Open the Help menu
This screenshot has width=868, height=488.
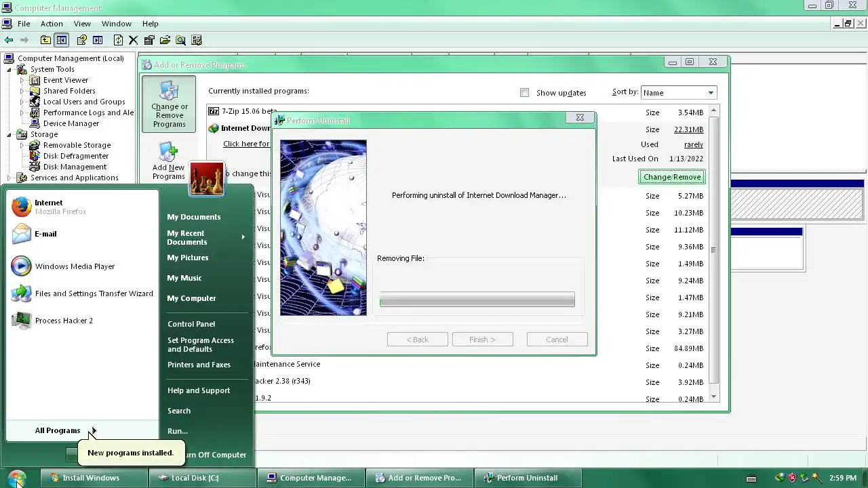point(151,24)
